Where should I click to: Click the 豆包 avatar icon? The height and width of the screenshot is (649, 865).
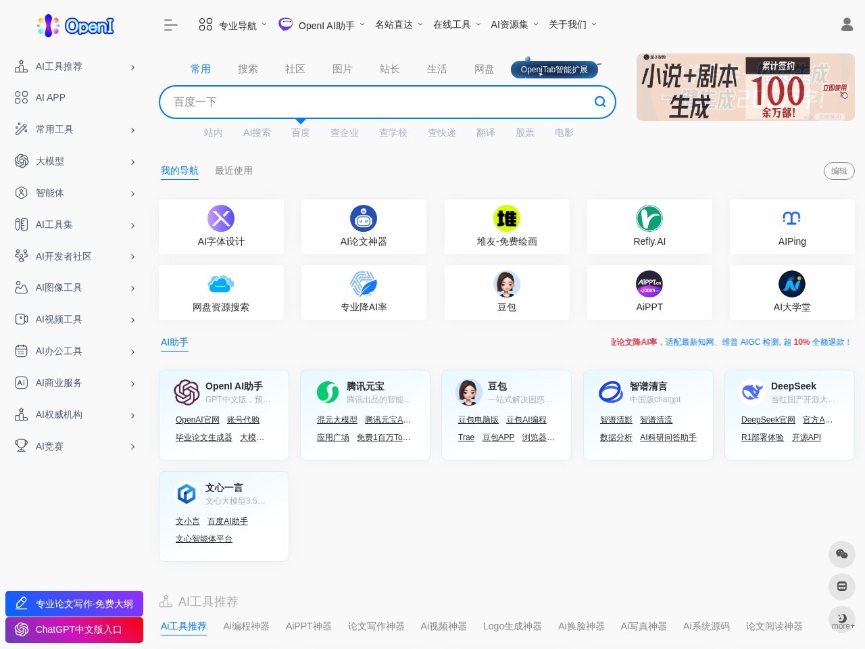[x=507, y=284]
